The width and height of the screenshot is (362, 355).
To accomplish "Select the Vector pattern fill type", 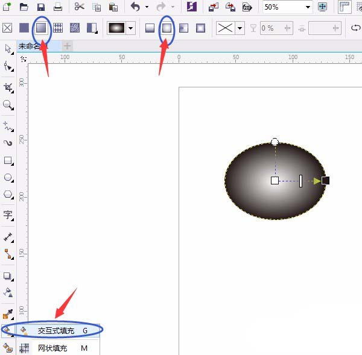I will click(x=58, y=28).
